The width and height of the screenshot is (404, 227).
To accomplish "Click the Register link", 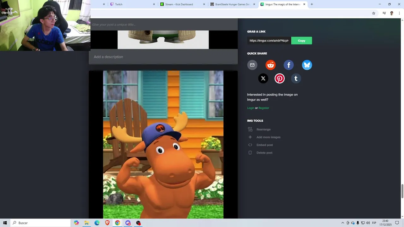I will [264, 108].
